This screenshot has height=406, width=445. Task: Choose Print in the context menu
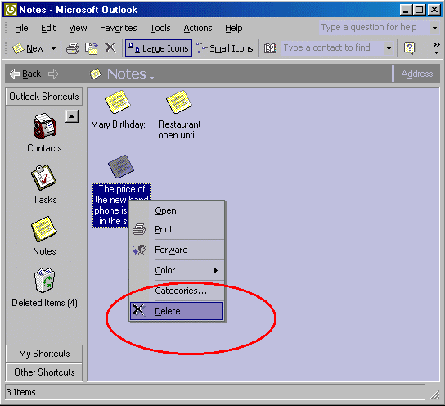pos(177,229)
